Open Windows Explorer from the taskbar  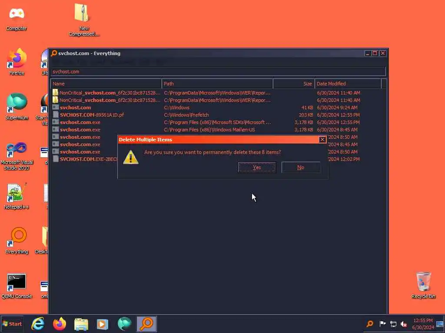pos(81,324)
